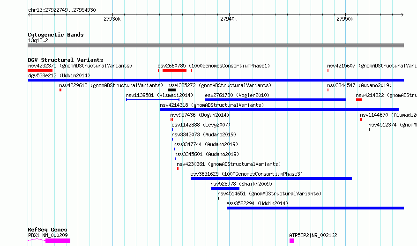This screenshot has height=246, width=417.
Task: Select the long nsv4214318 gnomAD blue bar
Action: (280, 110)
